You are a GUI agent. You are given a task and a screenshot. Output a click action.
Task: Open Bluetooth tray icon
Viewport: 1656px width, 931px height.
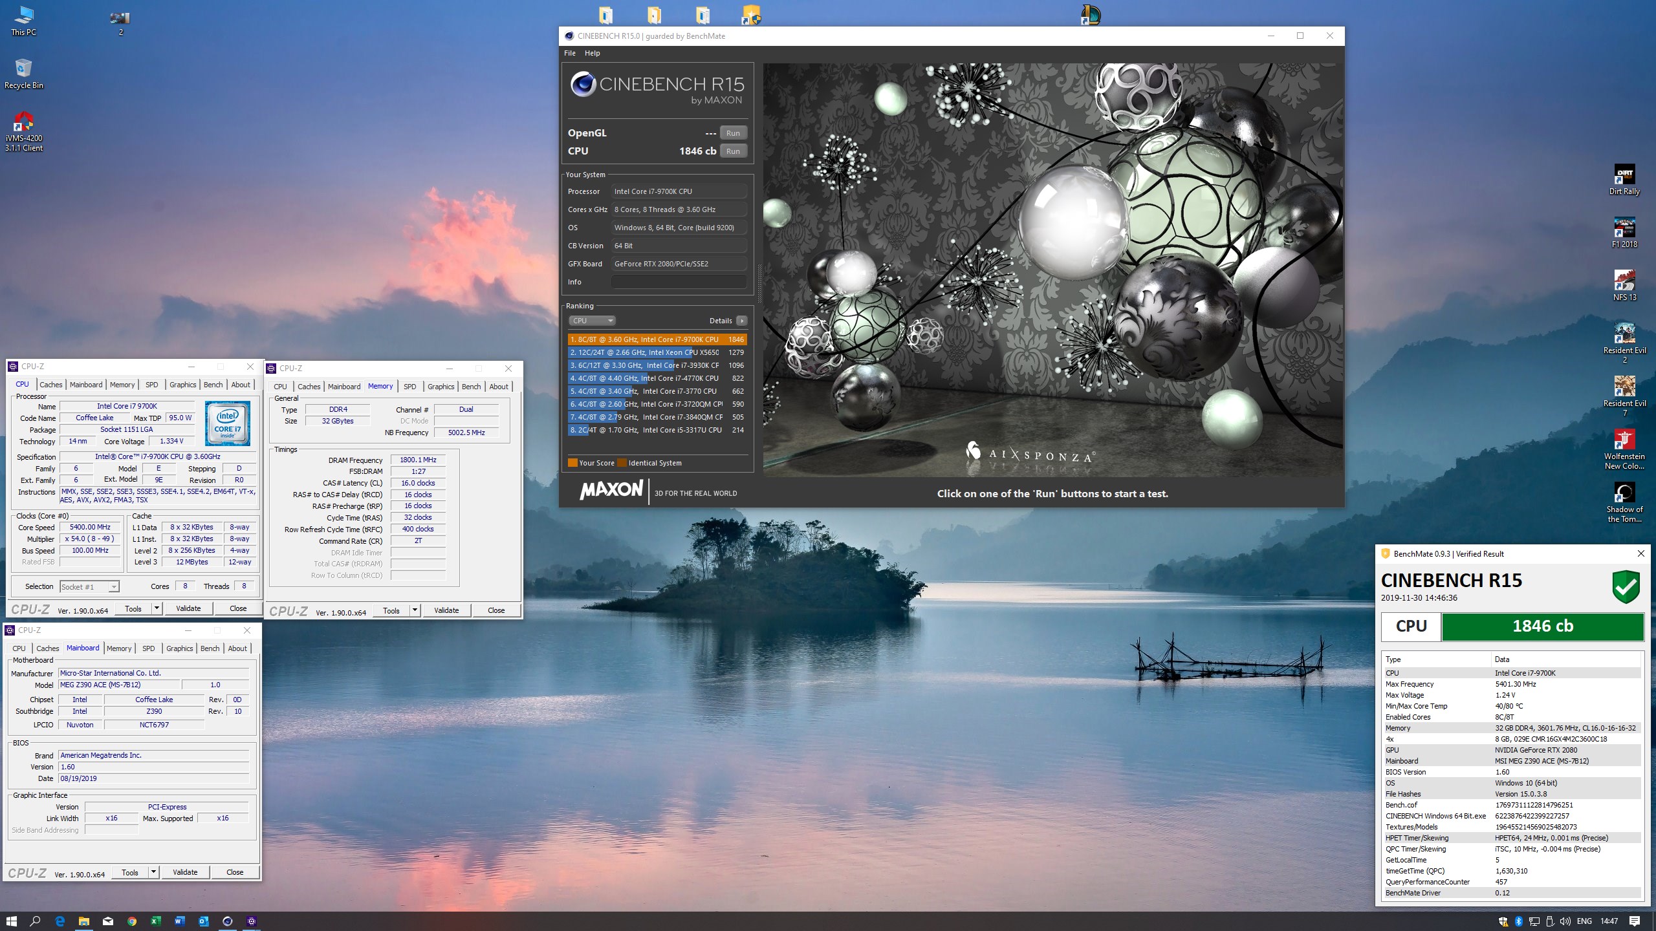[1519, 921]
